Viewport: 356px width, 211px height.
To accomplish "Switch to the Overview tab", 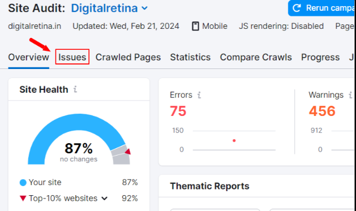I will coord(29,57).
